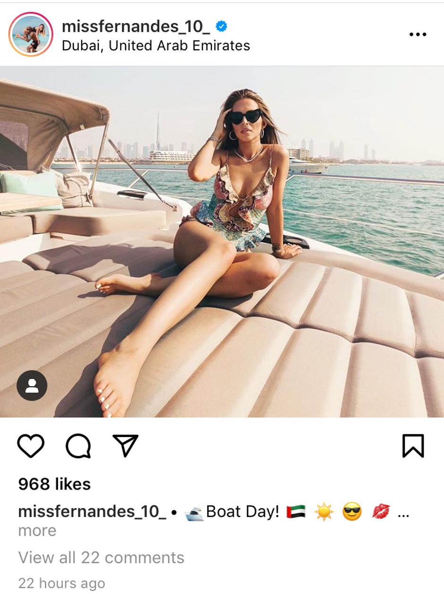
Task: Open missfernandes_10_ profile from the header username
Action: point(136,26)
